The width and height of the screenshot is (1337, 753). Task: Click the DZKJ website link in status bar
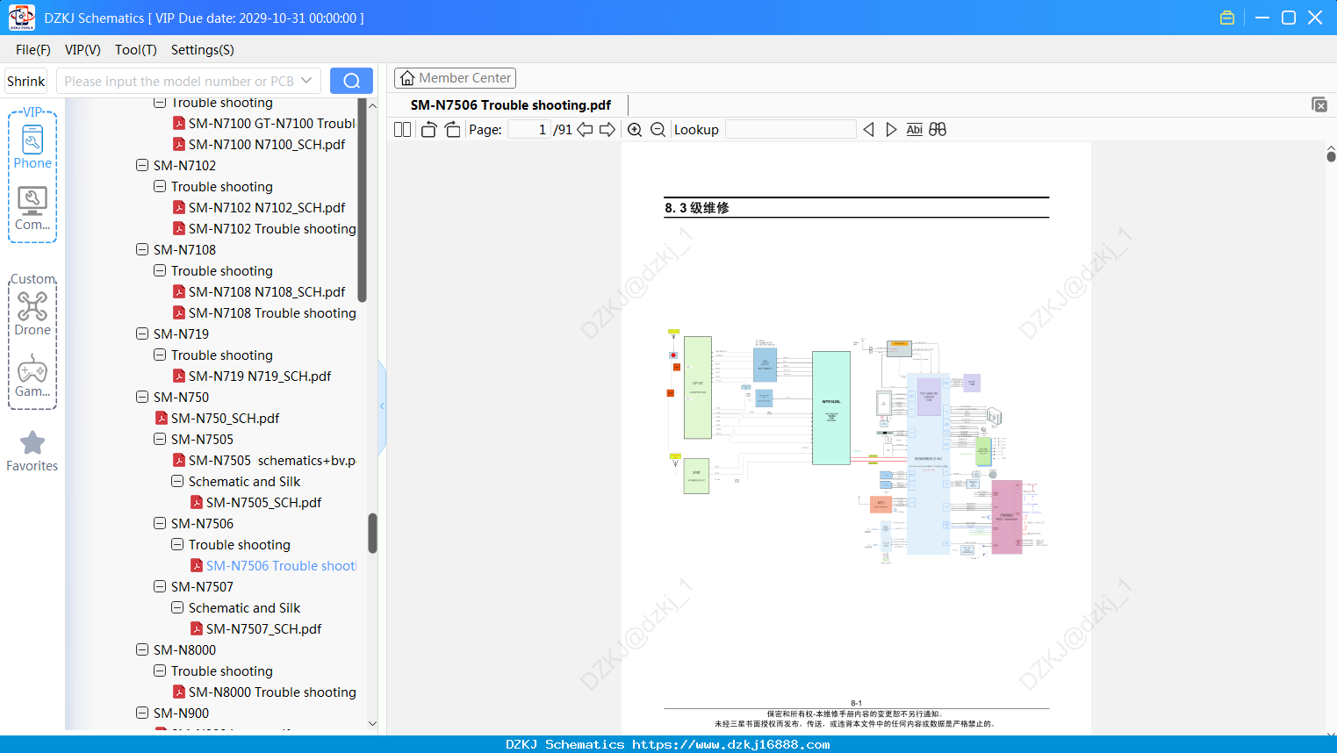coord(730,744)
